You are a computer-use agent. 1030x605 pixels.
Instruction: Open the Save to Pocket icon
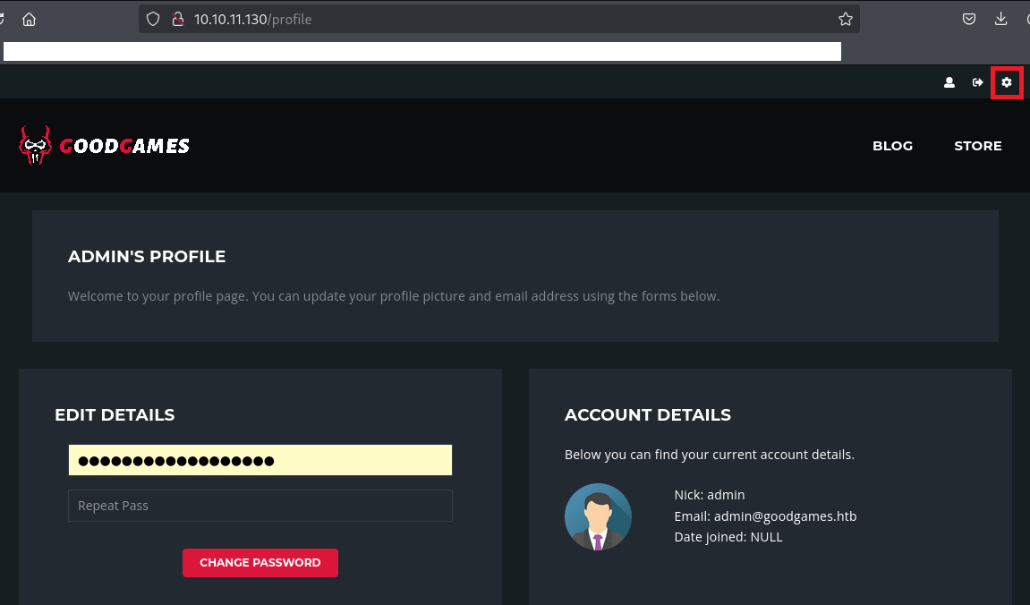point(968,19)
